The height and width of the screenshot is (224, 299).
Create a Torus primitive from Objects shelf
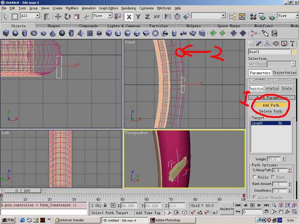(x=34, y=33)
